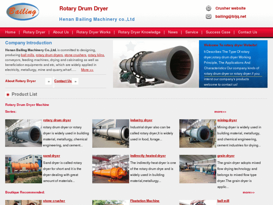The height and width of the screenshot is (205, 273).
Task: Open the Crusher website link
Action: click(230, 8)
